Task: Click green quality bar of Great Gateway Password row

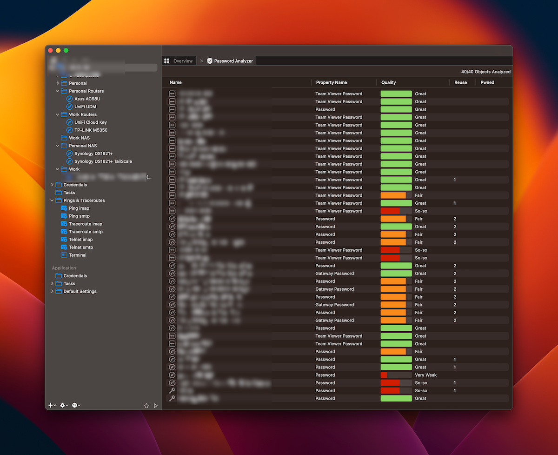Action: point(396,274)
